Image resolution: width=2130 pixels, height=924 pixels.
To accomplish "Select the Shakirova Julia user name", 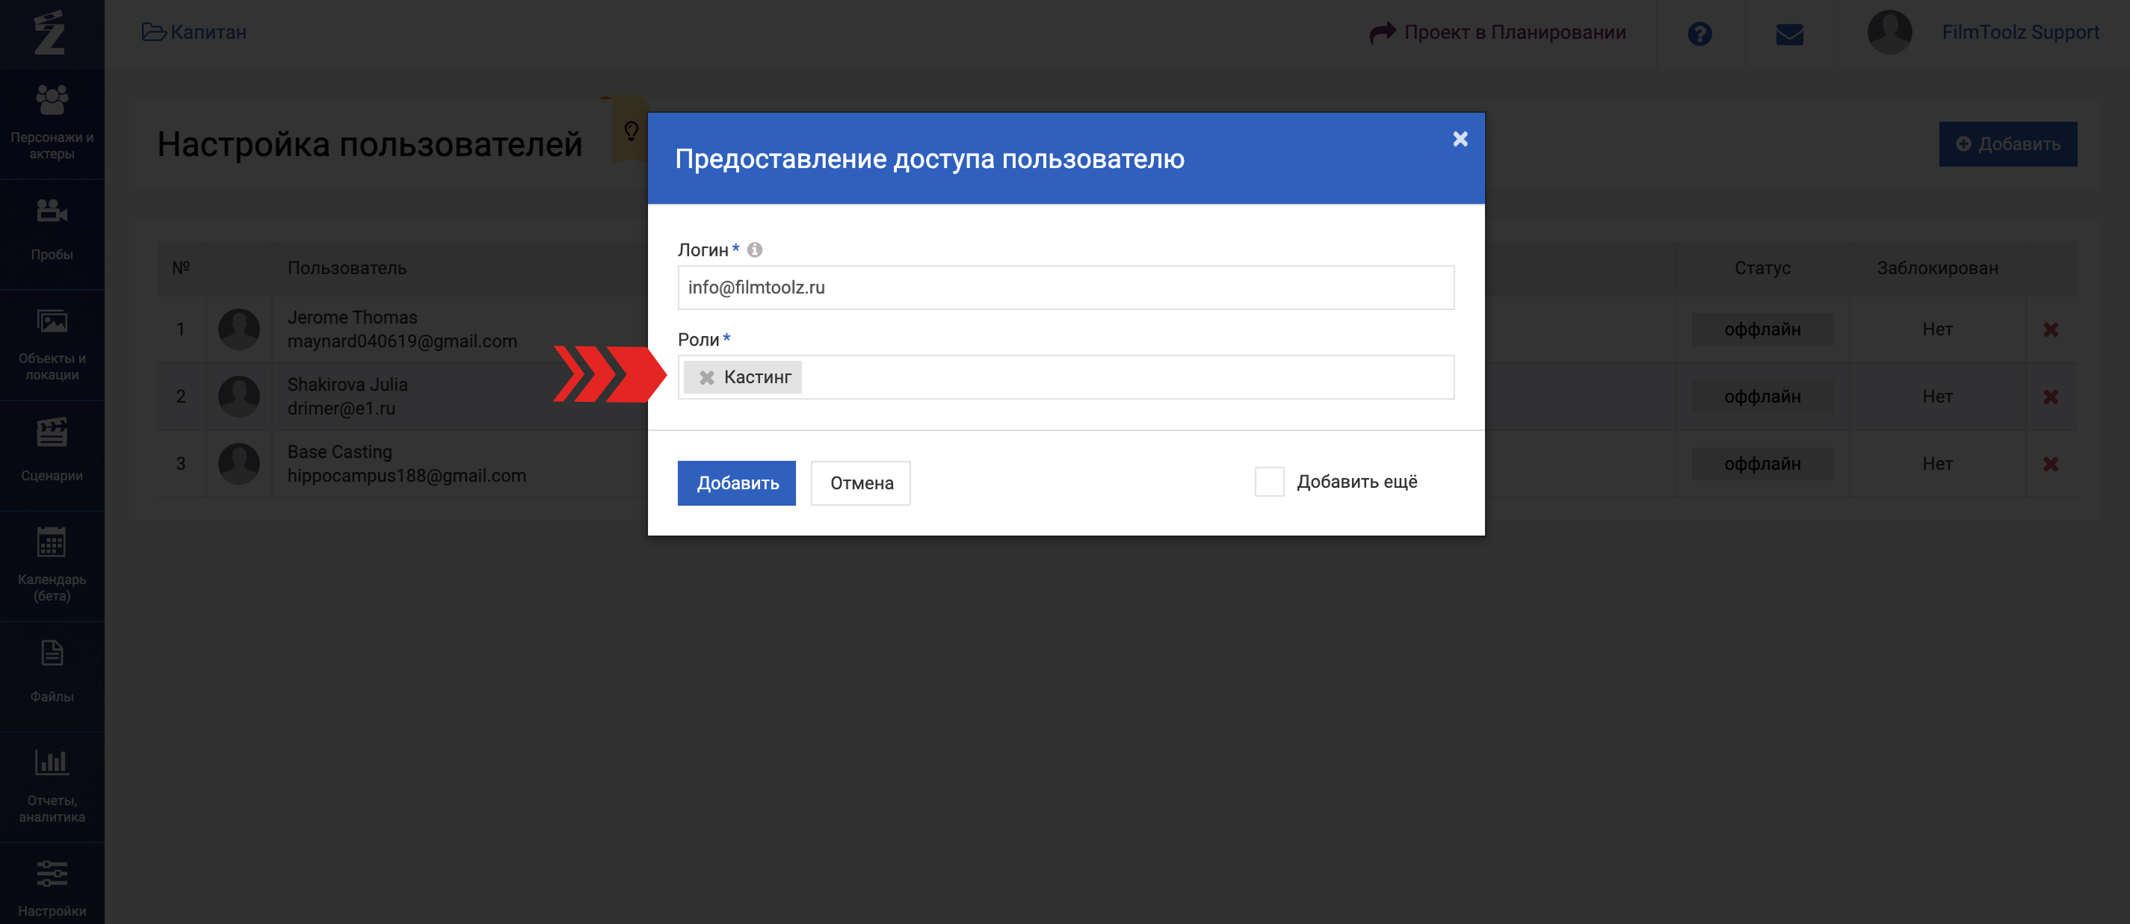I will (x=348, y=384).
